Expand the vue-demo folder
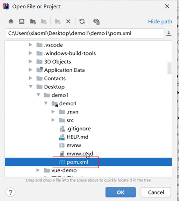 [38, 170]
